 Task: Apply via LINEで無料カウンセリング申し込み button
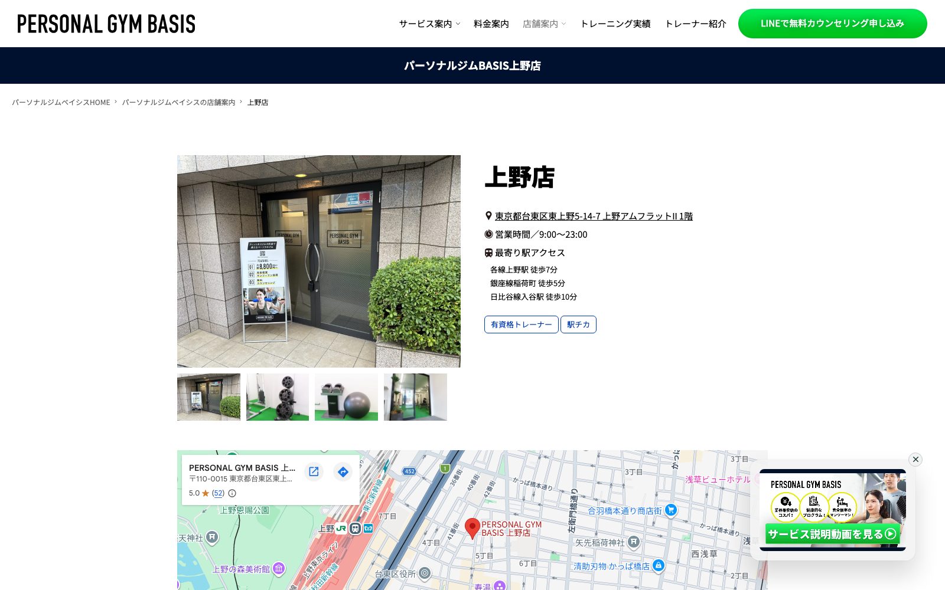832,24
